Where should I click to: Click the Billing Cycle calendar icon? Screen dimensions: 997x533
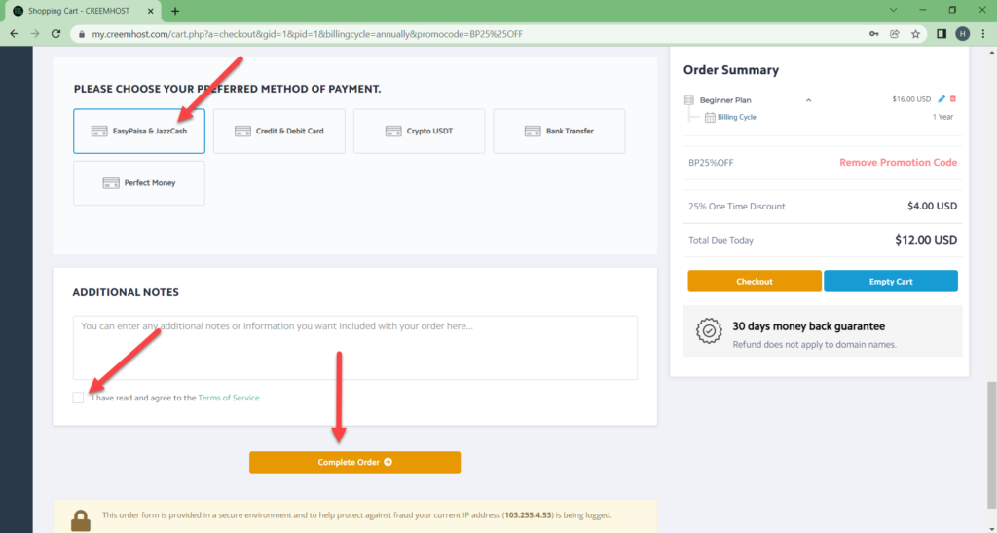click(x=710, y=117)
